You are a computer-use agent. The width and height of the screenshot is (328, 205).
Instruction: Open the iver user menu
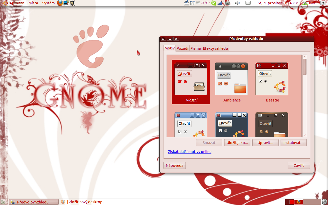pos(312,3)
